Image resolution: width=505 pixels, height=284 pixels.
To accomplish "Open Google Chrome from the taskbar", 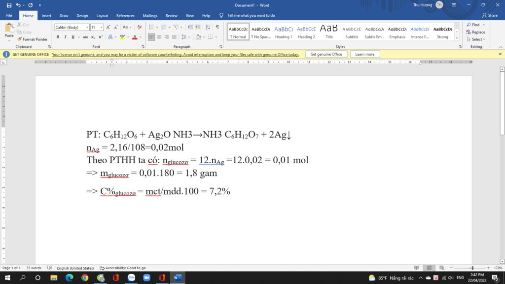I will (x=85, y=278).
